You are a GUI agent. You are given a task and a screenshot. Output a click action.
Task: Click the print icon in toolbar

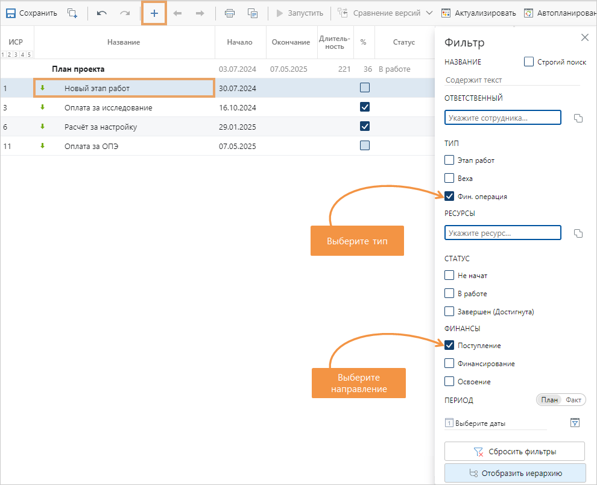tap(230, 13)
